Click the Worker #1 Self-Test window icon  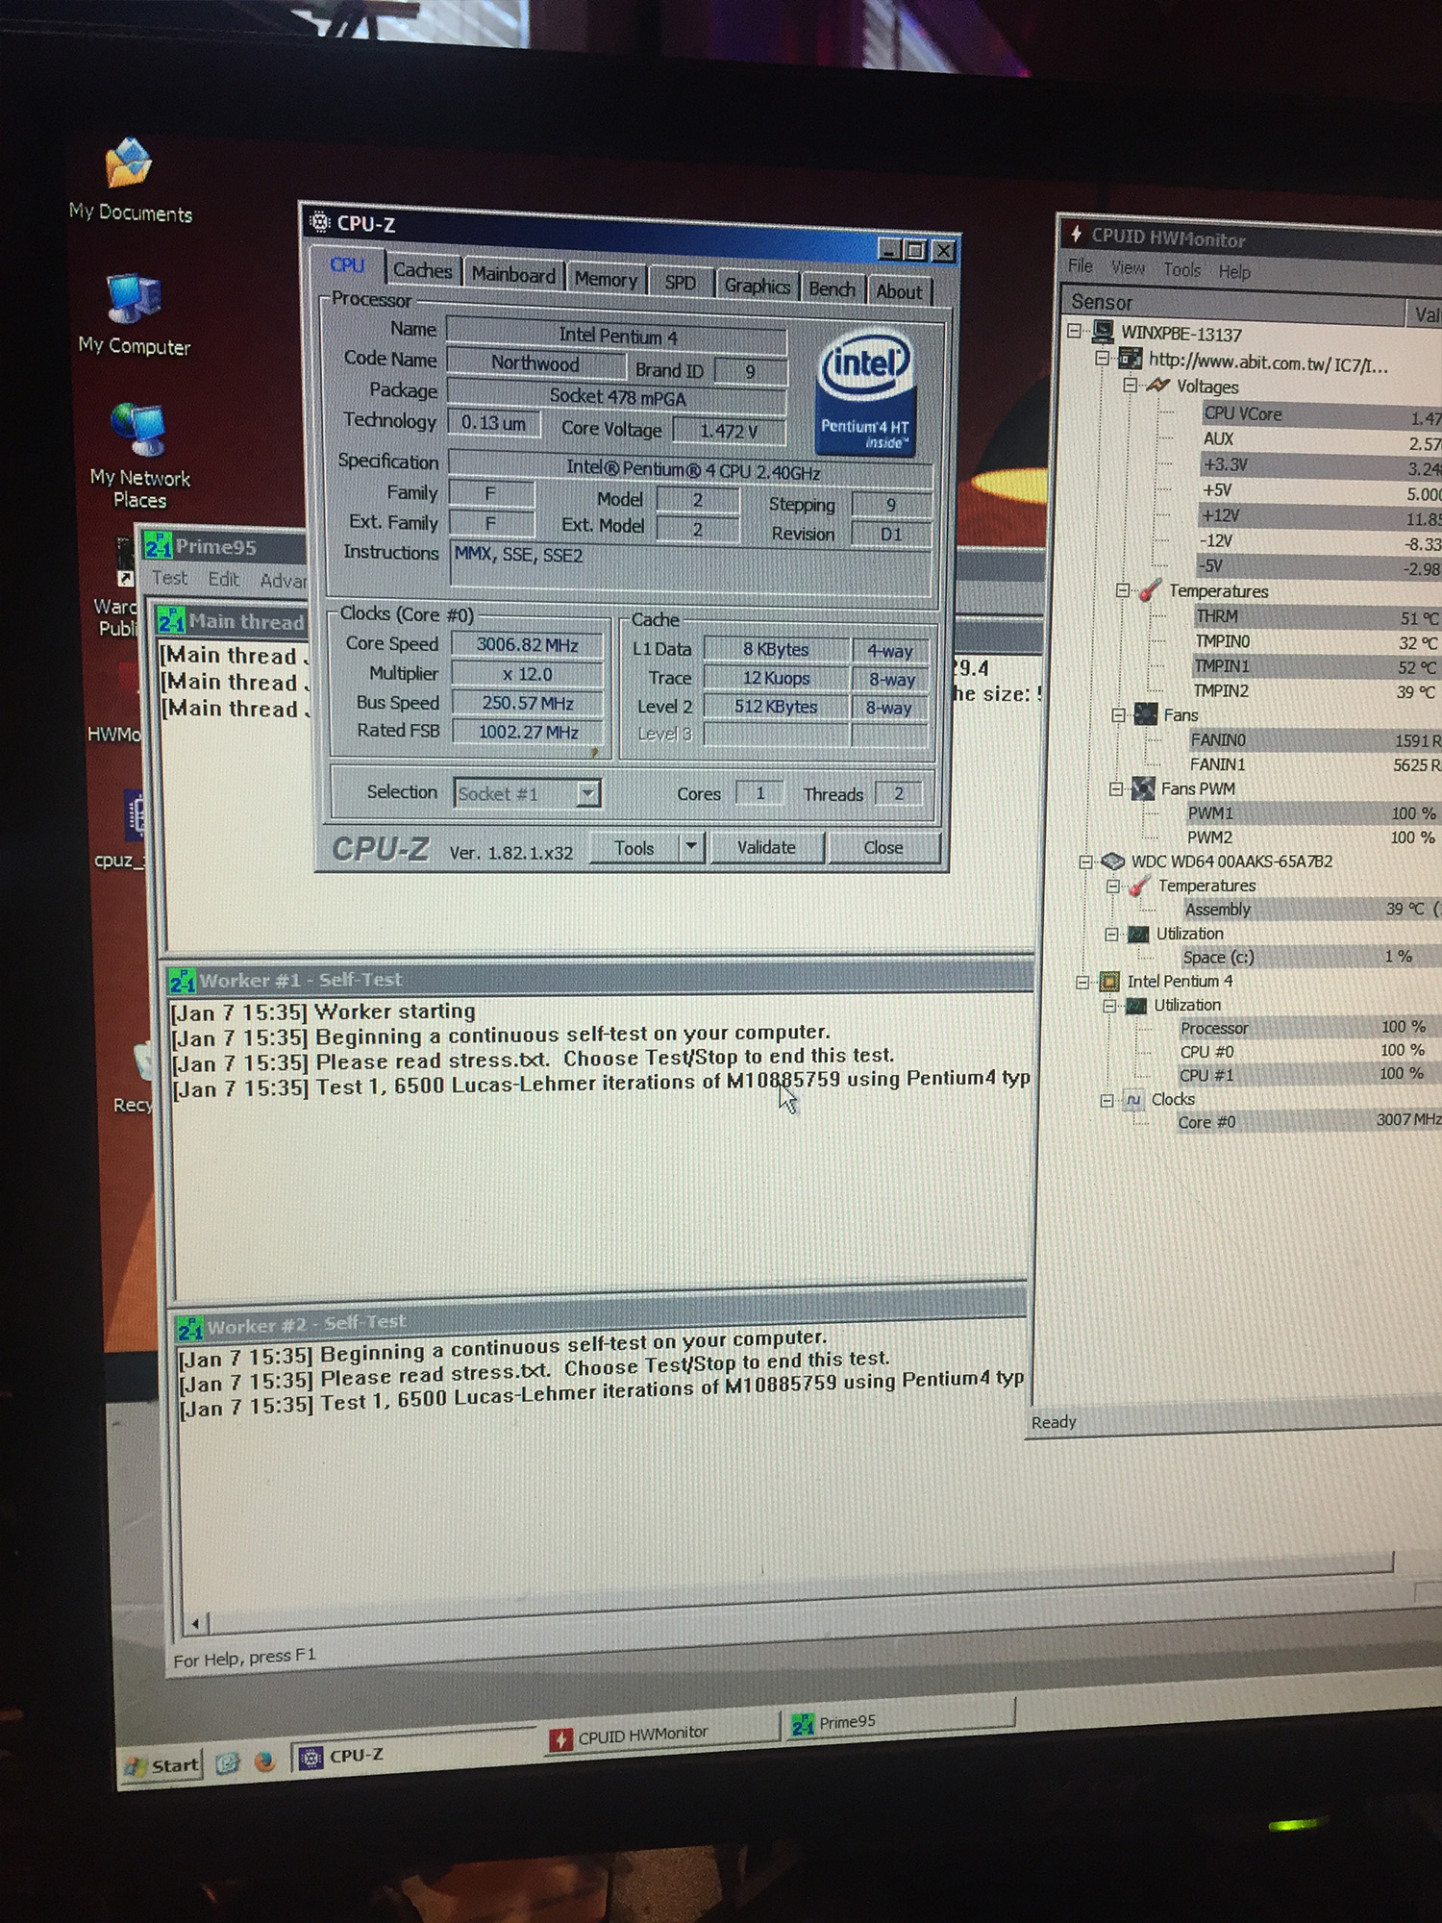pyautogui.click(x=183, y=981)
